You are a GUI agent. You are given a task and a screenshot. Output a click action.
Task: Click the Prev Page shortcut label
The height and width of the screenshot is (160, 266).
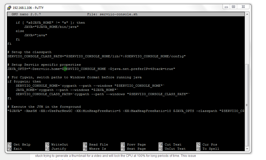click(x=136, y=144)
